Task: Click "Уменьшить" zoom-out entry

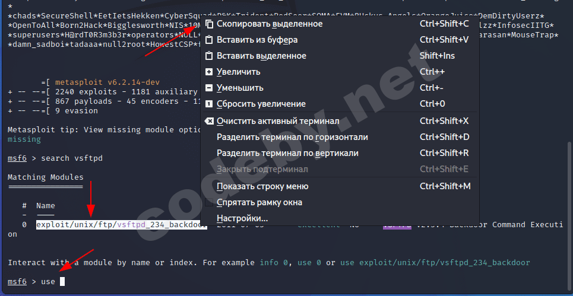Action: click(x=340, y=88)
